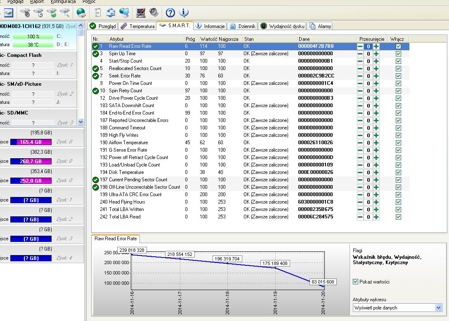Toggle the Włącz checkbox for Total LBA Written

(x=398, y=209)
